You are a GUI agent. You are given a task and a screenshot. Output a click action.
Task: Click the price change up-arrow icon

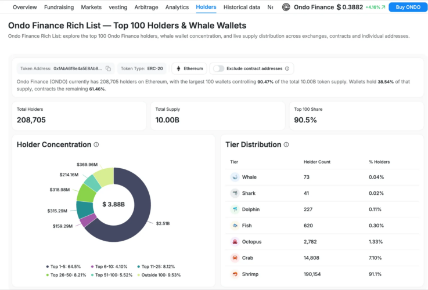coord(383,7)
